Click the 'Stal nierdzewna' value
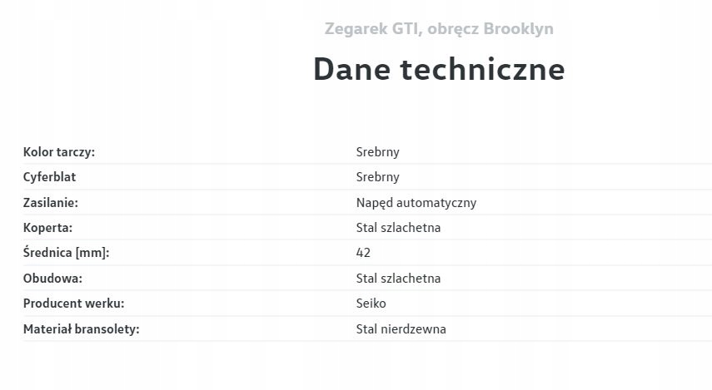This screenshot has width=712, height=390. pos(401,329)
